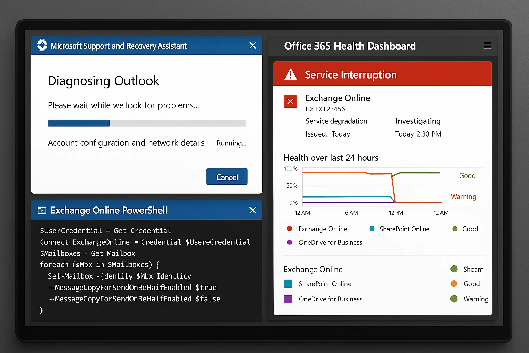Click the 'Issued: Today' text
The width and height of the screenshot is (529, 353).
click(328, 134)
